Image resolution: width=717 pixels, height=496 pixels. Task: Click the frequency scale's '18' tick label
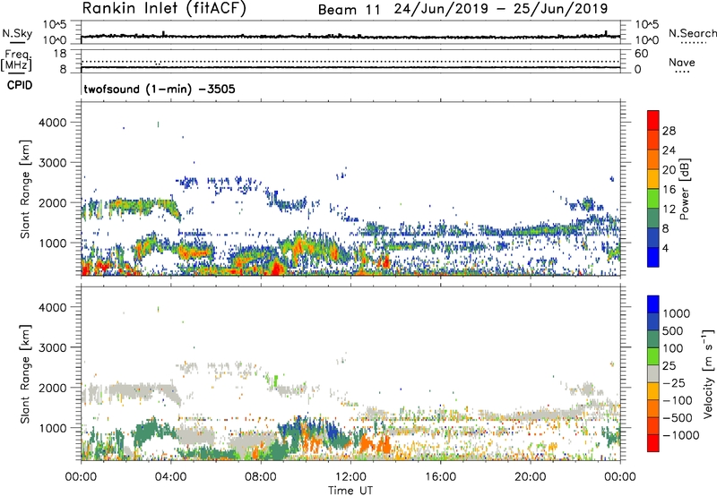click(x=60, y=54)
